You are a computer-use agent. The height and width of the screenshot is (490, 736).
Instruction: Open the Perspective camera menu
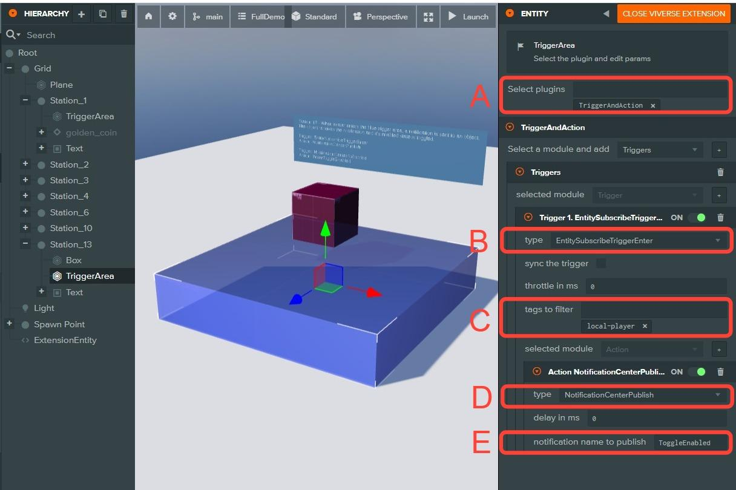[x=380, y=16]
